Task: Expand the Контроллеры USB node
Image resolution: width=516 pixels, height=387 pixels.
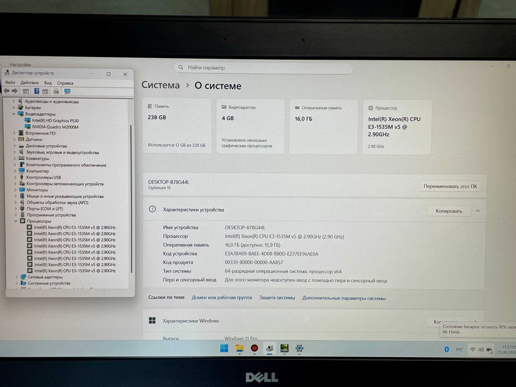Action: tap(15, 177)
